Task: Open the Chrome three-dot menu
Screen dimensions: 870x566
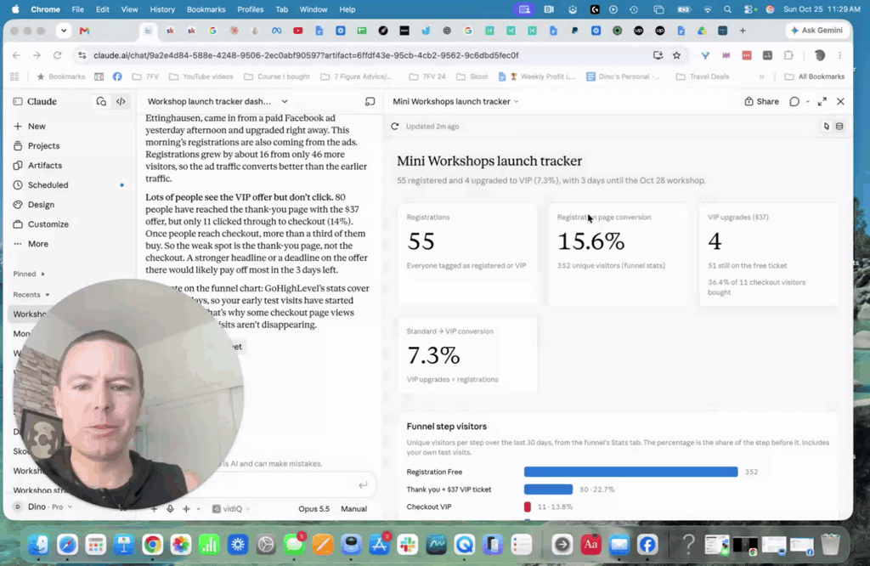Action: 840,55
